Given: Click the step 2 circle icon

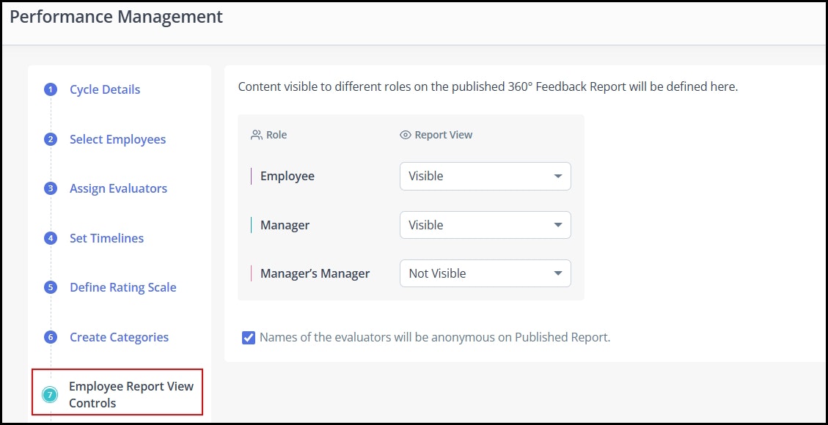Looking at the screenshot, I should (51, 140).
